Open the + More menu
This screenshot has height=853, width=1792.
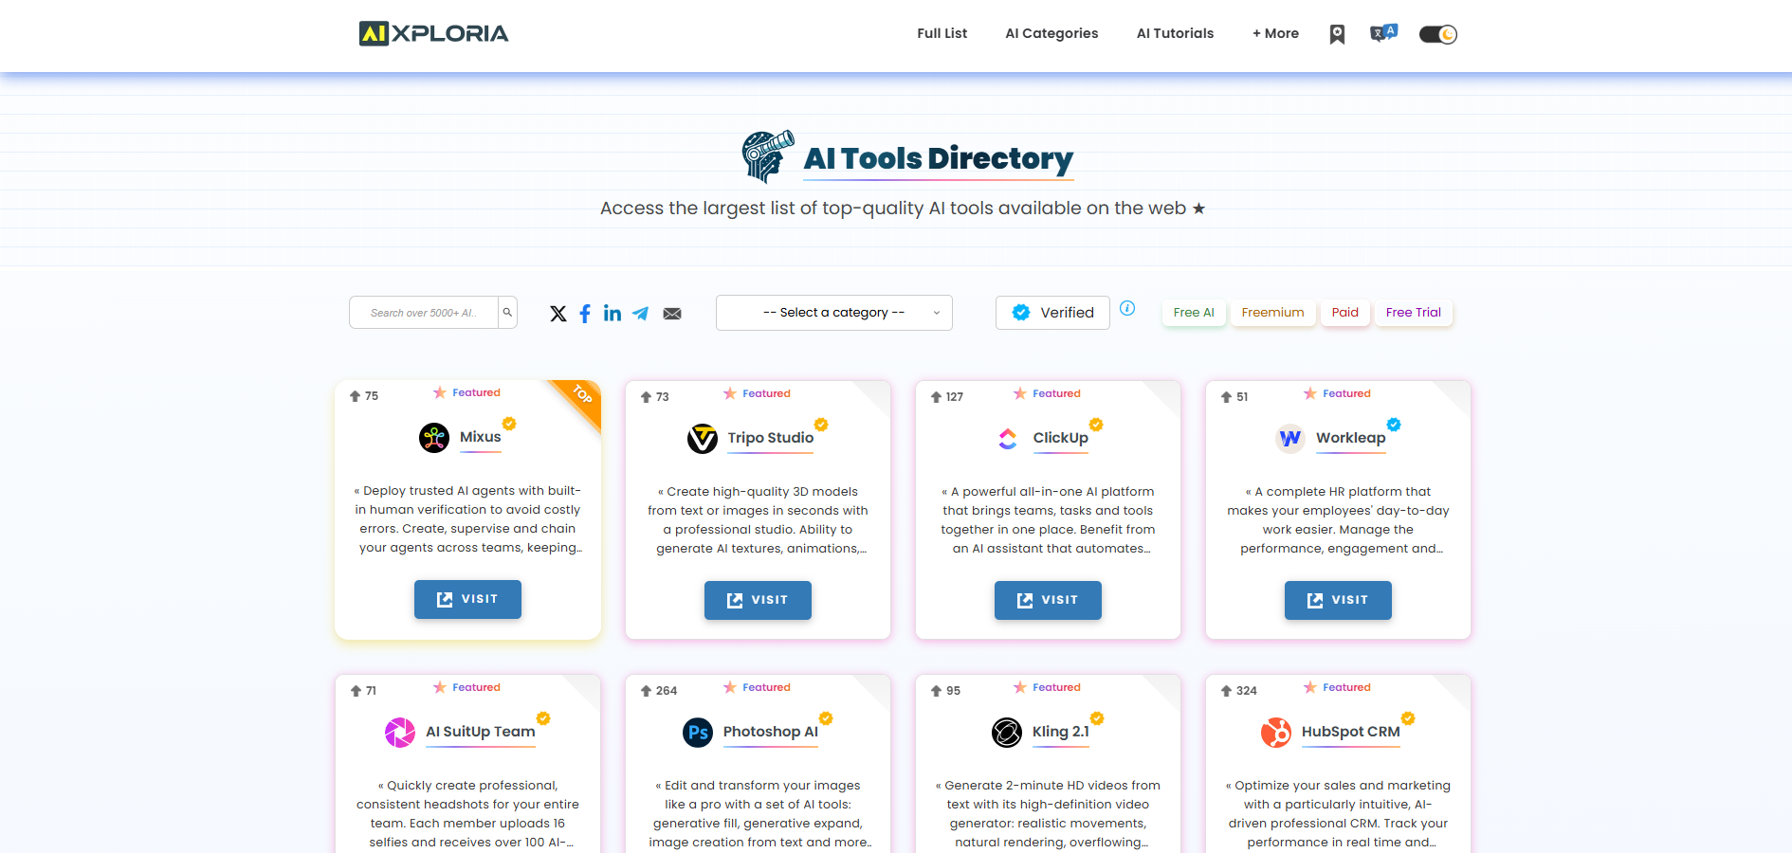point(1275,33)
